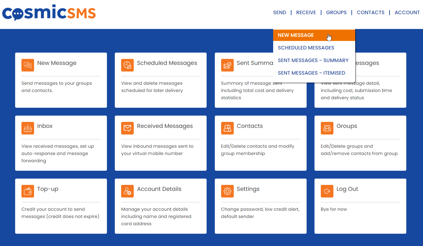Click the Sent Summary envelope icon

pos(227,65)
